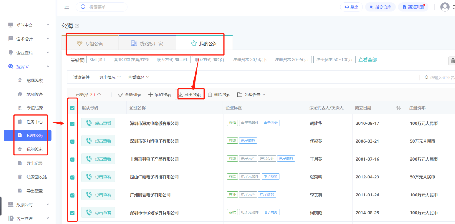Expand the 导出情况 filter dropdown
The height and width of the screenshot is (224, 455).
tap(110, 77)
